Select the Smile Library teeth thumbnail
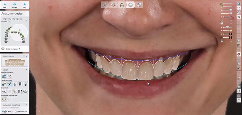 coord(15,62)
